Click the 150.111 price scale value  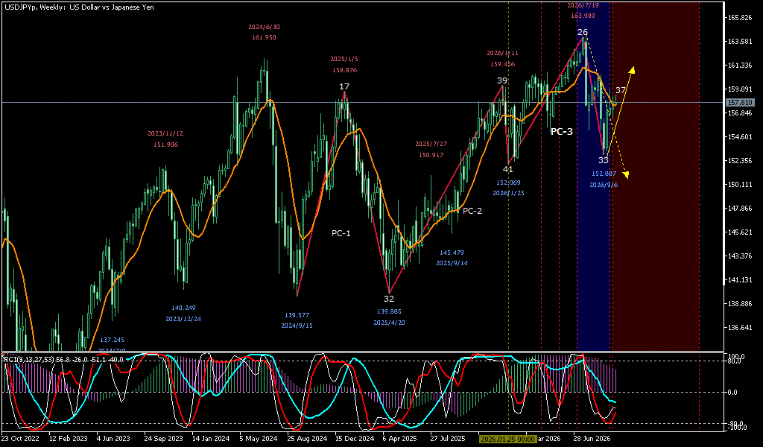click(x=740, y=184)
